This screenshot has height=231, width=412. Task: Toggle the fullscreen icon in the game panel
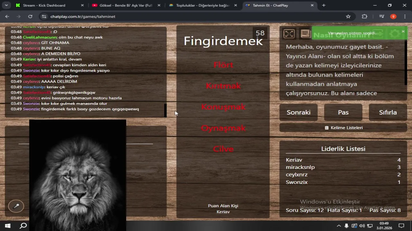tap(289, 34)
